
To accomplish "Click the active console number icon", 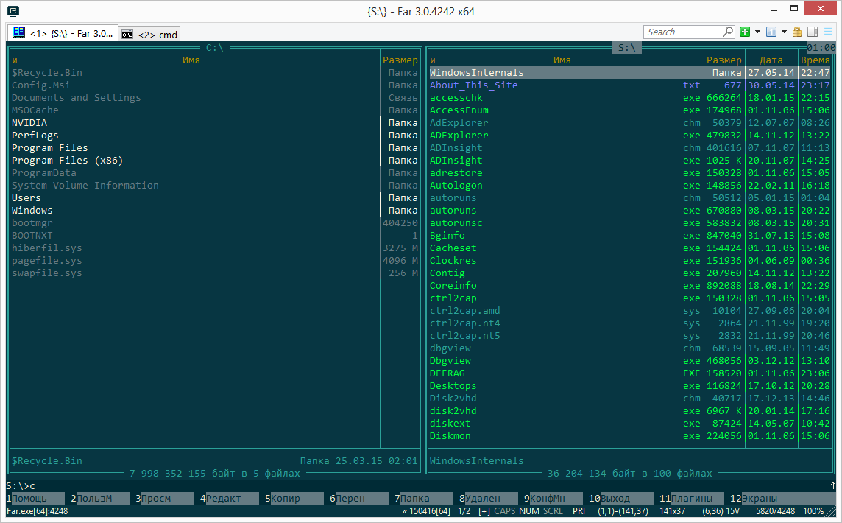I will pyautogui.click(x=771, y=32).
